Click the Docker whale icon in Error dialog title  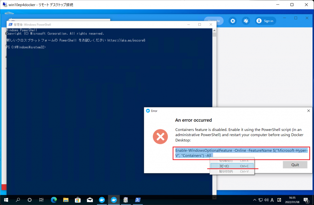(x=148, y=111)
